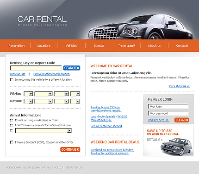
Task: Select not arriving via Airplane or Train
Action: [11, 120]
